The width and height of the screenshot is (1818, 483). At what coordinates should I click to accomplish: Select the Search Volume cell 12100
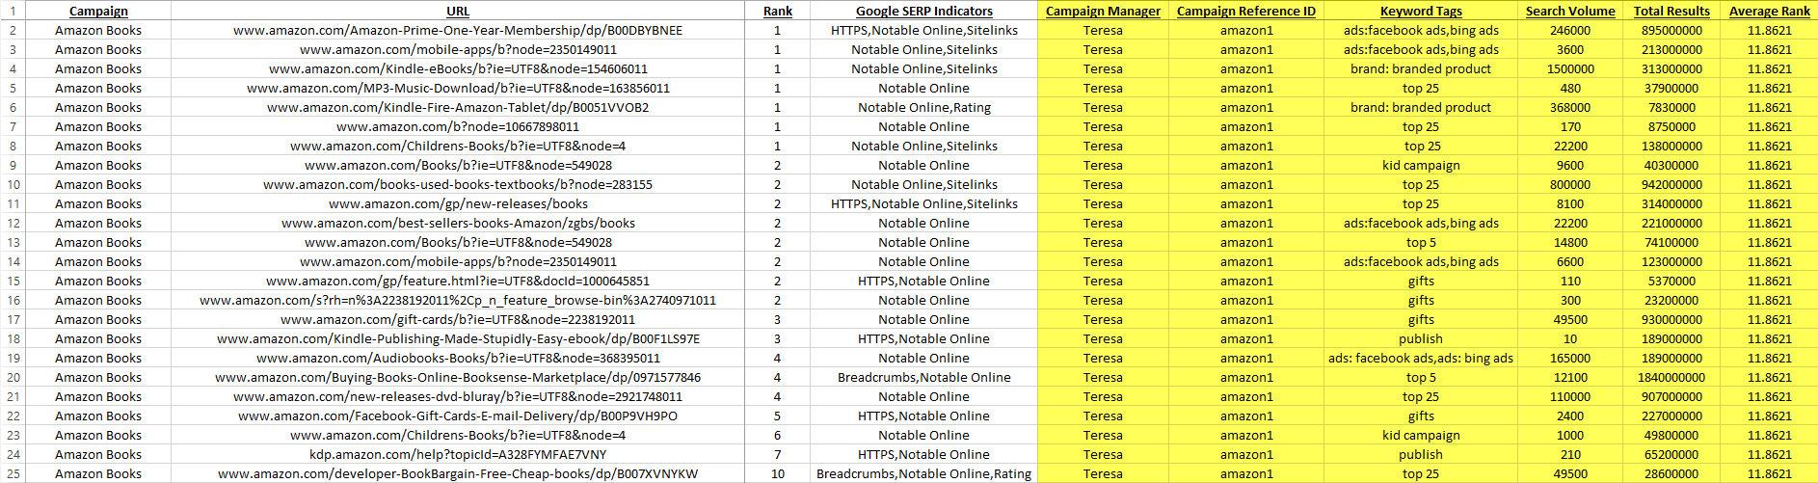(x=1570, y=377)
